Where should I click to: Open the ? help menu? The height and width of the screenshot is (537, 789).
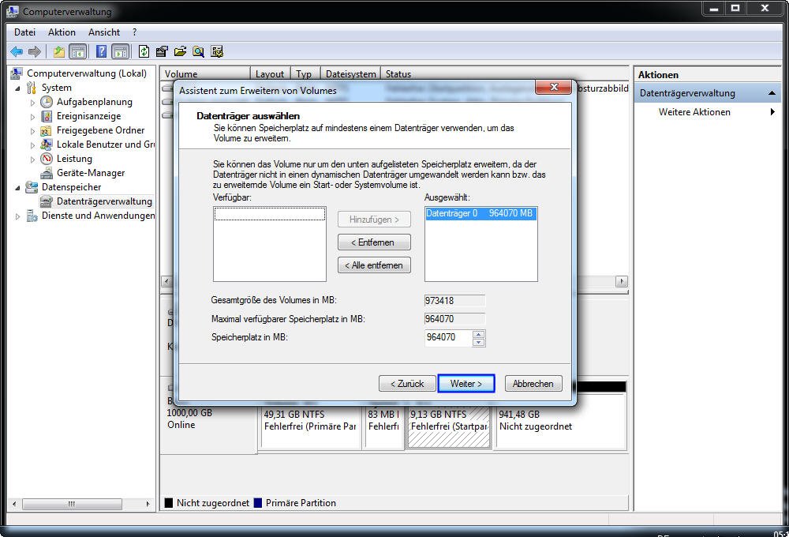[x=134, y=32]
